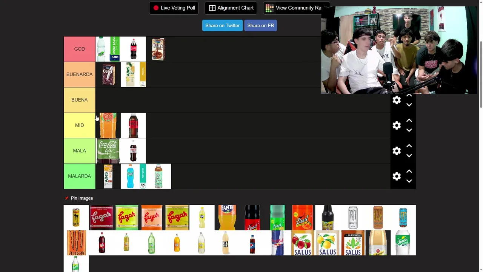
Task: Select the GOD tier label
Action: pyautogui.click(x=80, y=49)
